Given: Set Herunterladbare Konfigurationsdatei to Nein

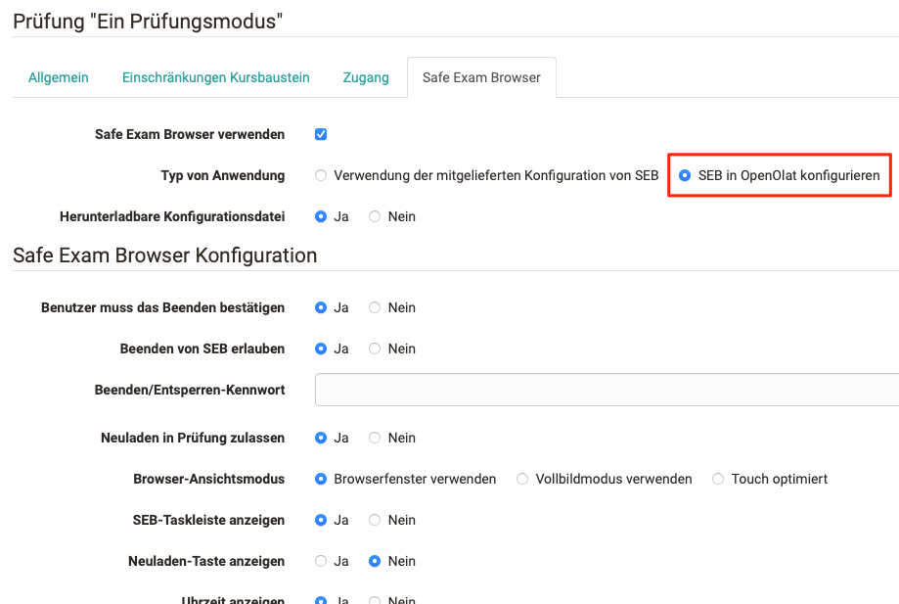Looking at the screenshot, I should coord(374,216).
